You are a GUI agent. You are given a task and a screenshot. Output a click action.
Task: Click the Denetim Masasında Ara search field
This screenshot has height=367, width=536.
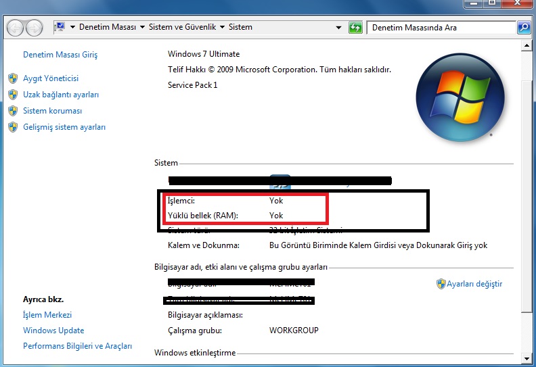tap(440, 28)
